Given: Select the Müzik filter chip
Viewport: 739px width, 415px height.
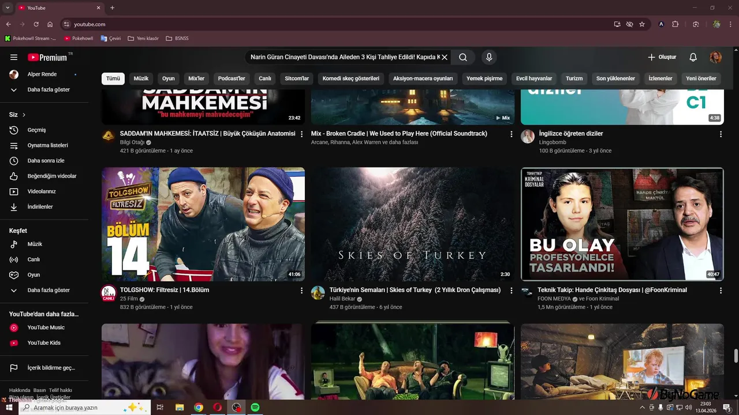Looking at the screenshot, I should [141, 78].
